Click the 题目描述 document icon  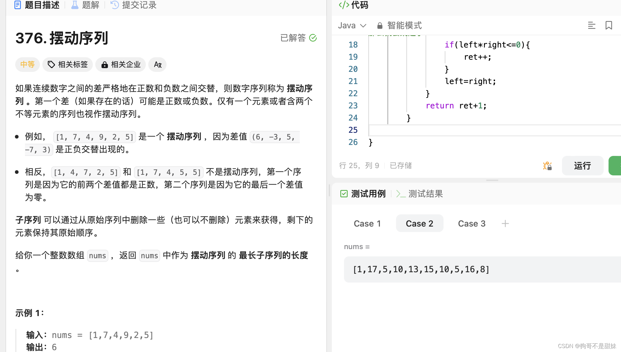[18, 5]
